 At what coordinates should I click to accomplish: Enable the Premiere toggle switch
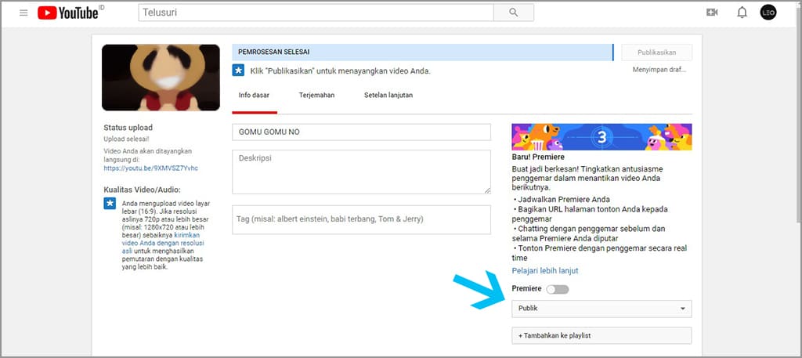558,289
